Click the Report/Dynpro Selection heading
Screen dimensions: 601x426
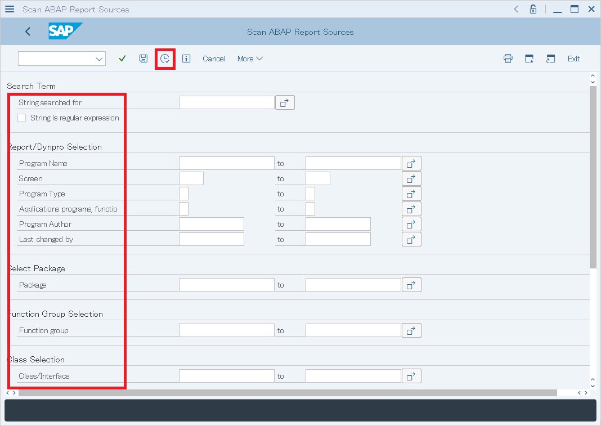pyautogui.click(x=55, y=147)
